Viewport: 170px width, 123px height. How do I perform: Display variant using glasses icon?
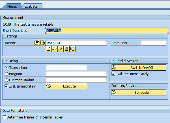click(x=55, y=49)
